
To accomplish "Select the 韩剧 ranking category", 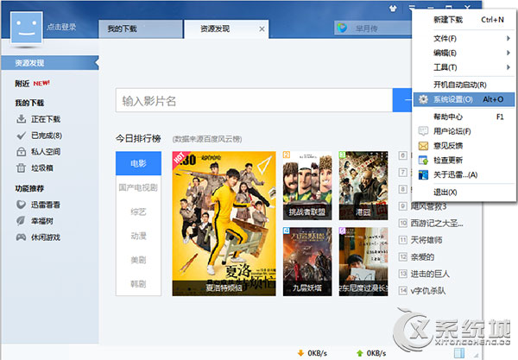I will coord(138,284).
